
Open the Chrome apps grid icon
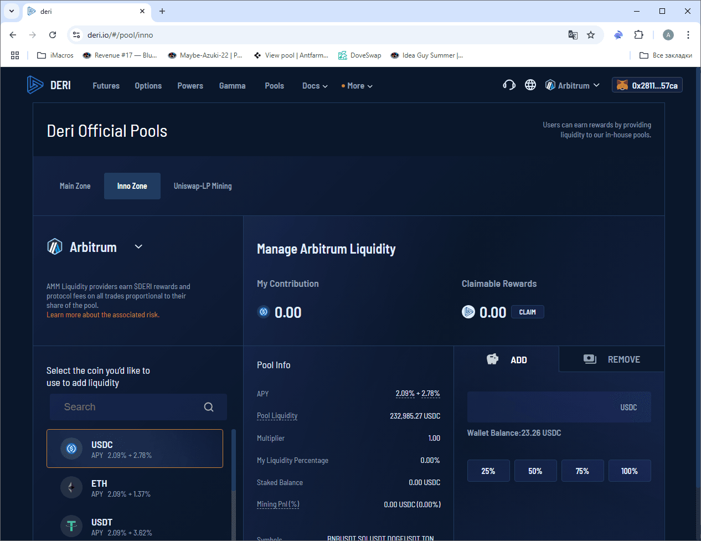click(15, 55)
